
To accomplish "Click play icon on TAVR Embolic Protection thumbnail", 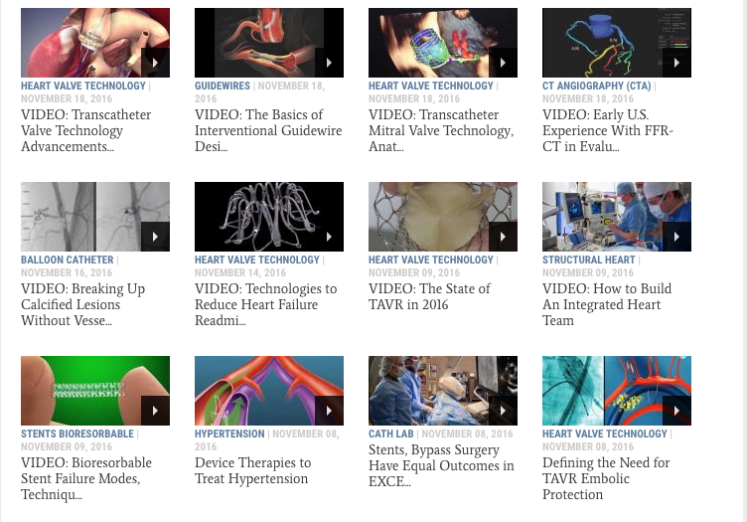I will (x=677, y=411).
